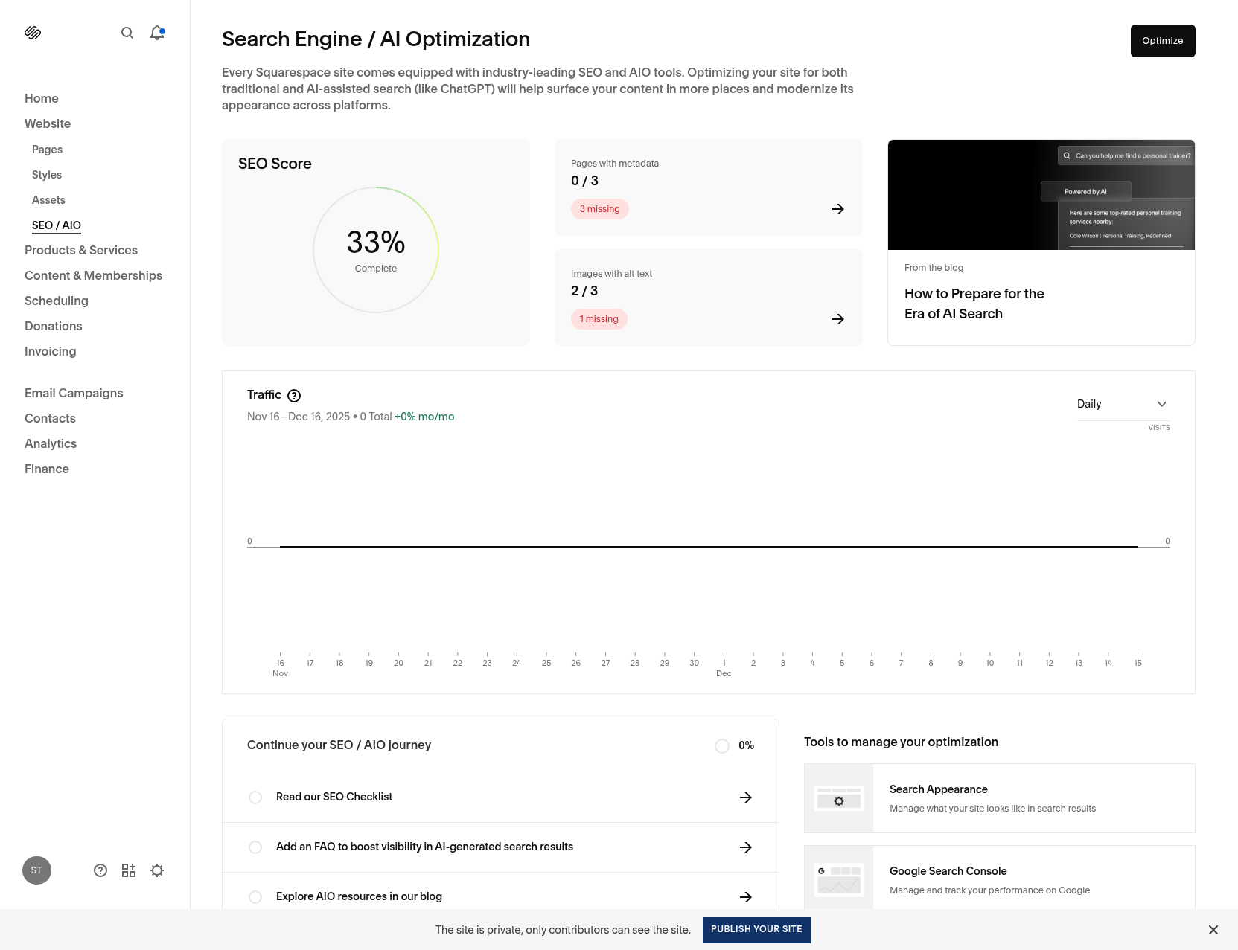Open site search

[127, 32]
